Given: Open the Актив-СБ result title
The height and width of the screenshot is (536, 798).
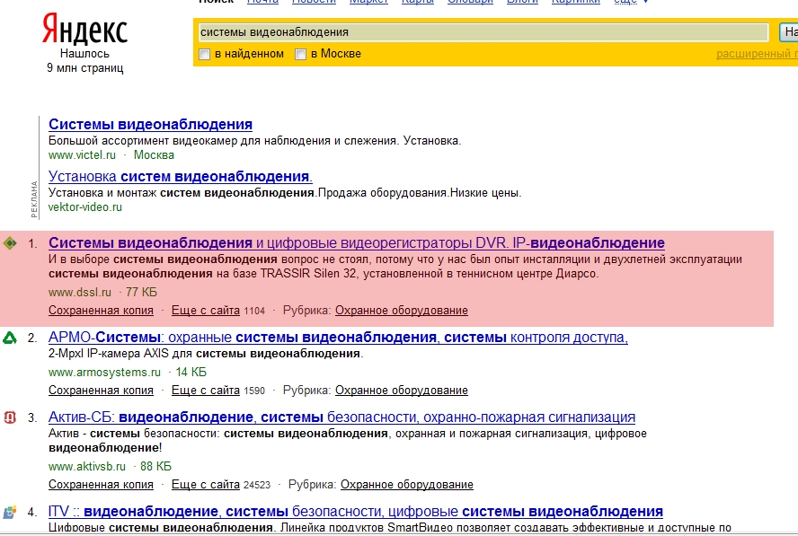Looking at the screenshot, I should coord(342,417).
